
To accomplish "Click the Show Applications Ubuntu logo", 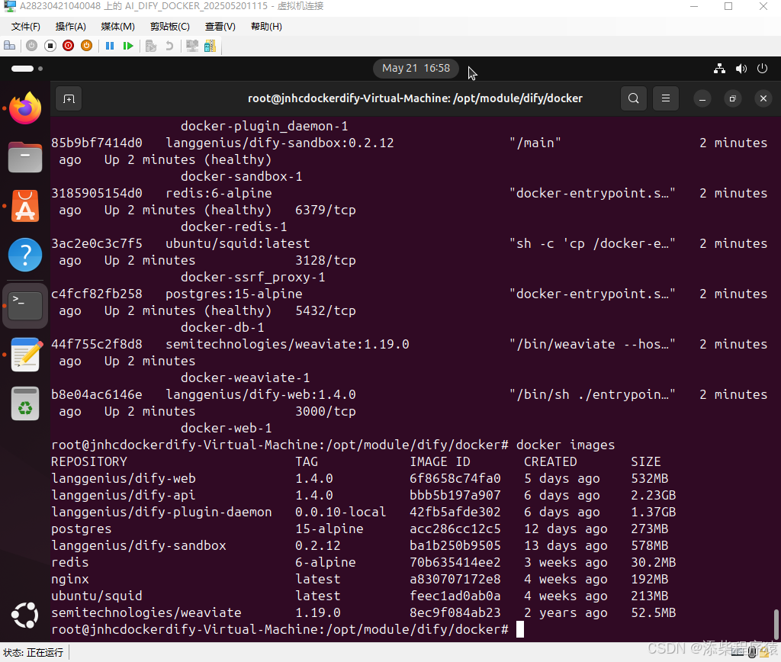I will tap(25, 615).
